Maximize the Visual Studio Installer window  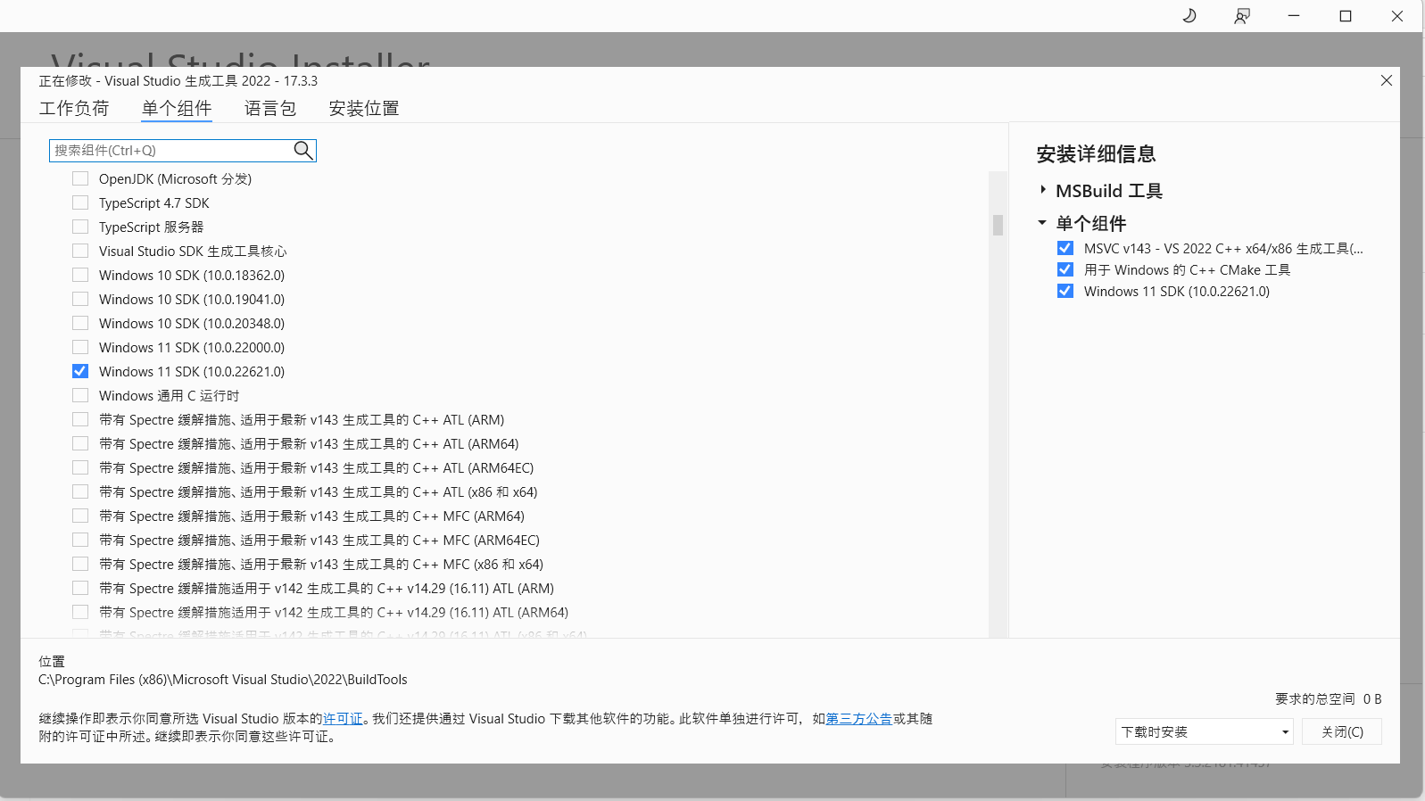(1346, 16)
